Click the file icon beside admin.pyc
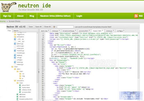The height and width of the screenshot is (101, 144). pyautogui.click(x=15, y=46)
